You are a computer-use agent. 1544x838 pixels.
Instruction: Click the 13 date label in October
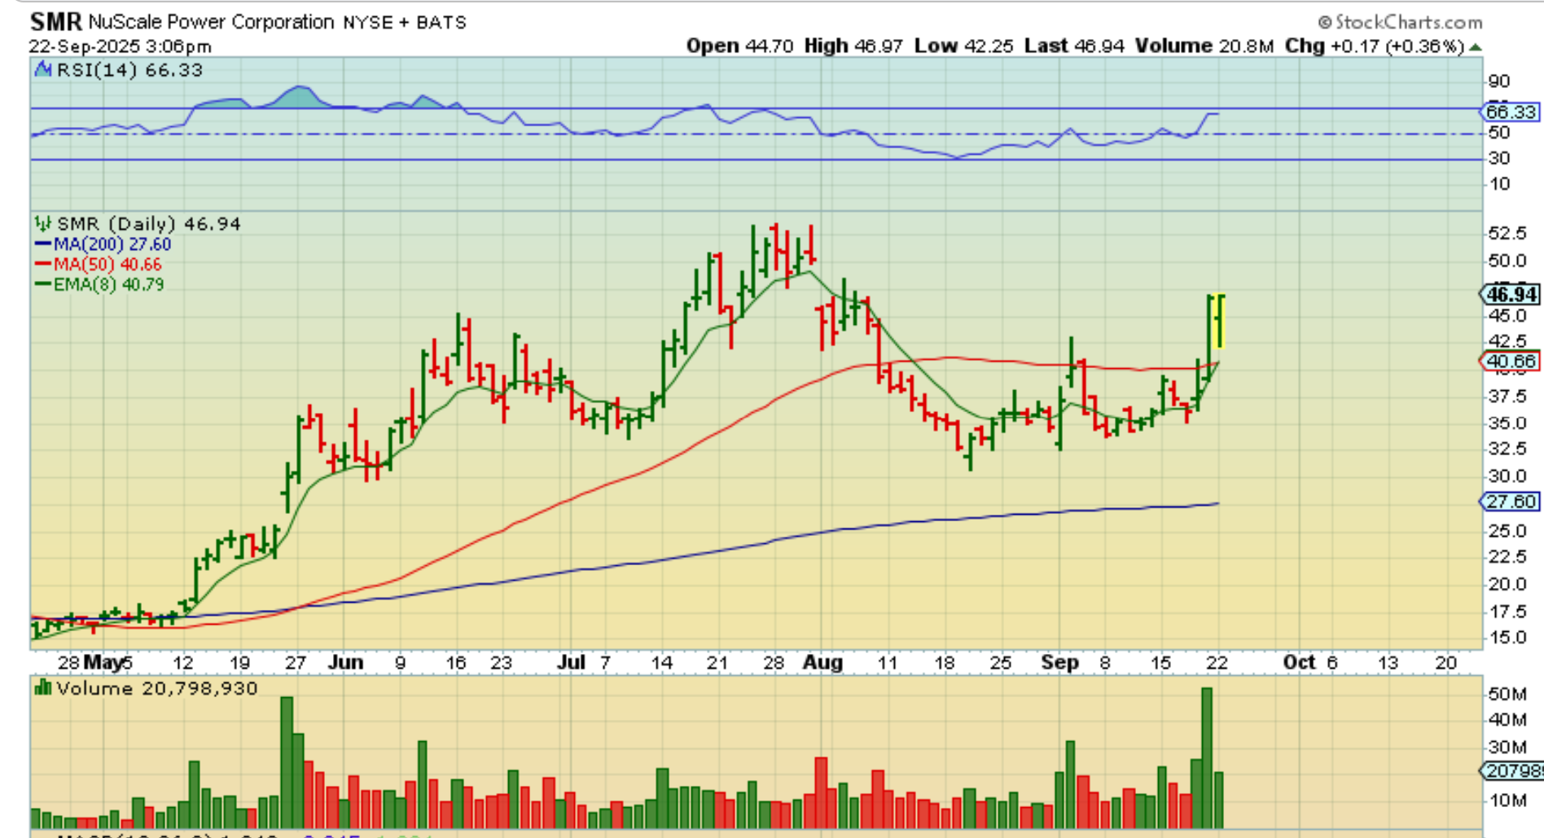pyautogui.click(x=1388, y=663)
